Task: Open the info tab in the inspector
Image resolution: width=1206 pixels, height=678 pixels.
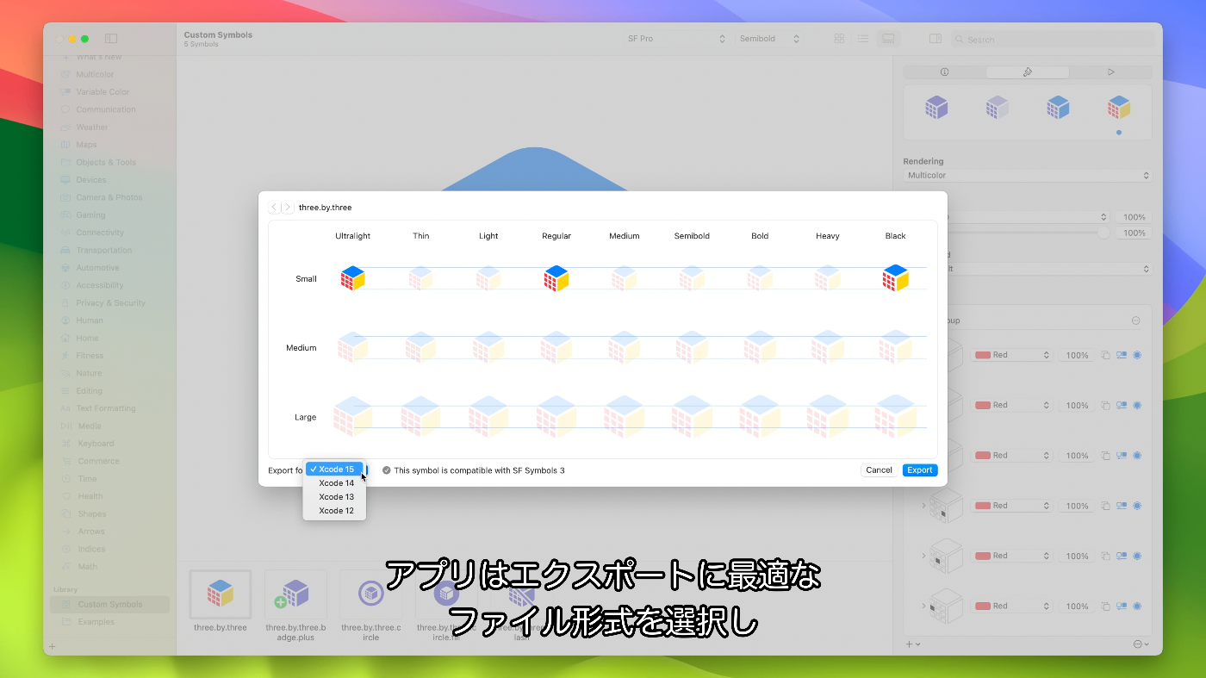Action: (944, 72)
